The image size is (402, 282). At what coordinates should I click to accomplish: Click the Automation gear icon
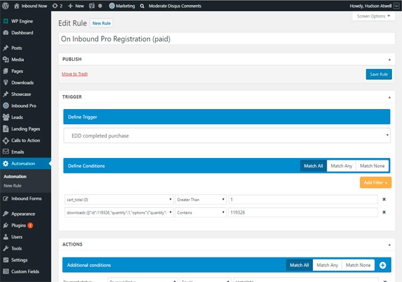tap(6, 164)
